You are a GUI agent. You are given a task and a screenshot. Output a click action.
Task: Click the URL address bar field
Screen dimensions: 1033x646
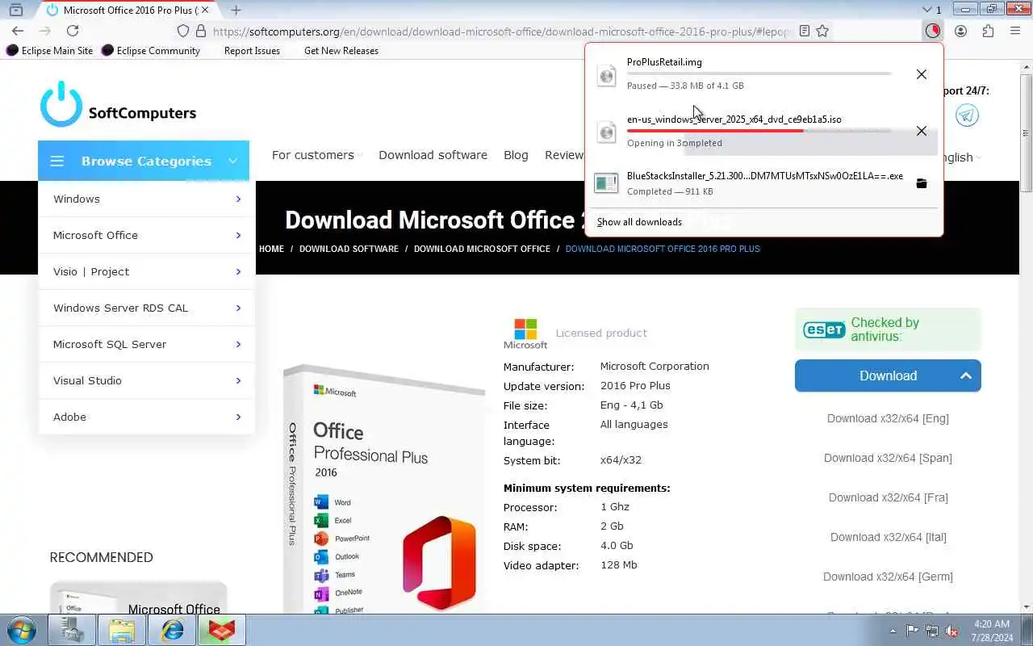(x=500, y=31)
